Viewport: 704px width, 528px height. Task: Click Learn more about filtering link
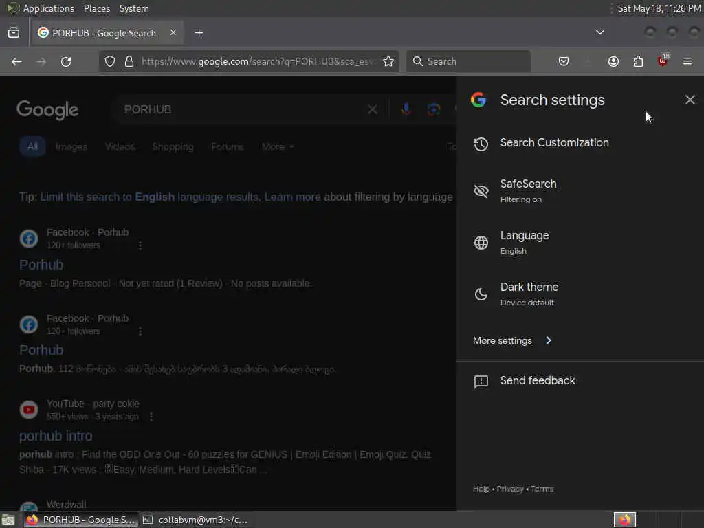292,197
